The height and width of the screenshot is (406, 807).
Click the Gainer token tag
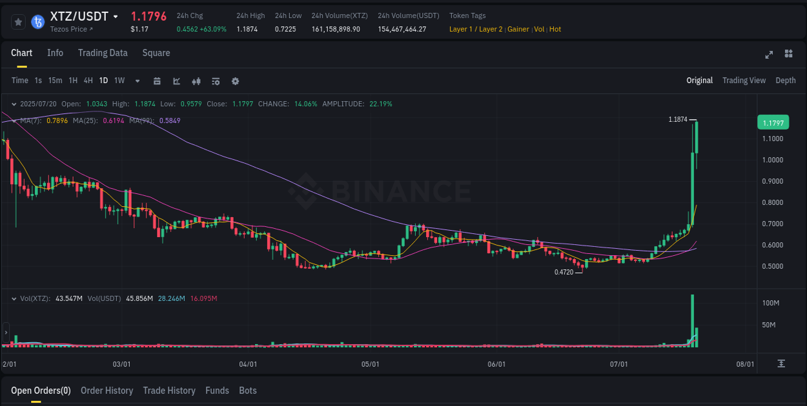[x=518, y=29]
